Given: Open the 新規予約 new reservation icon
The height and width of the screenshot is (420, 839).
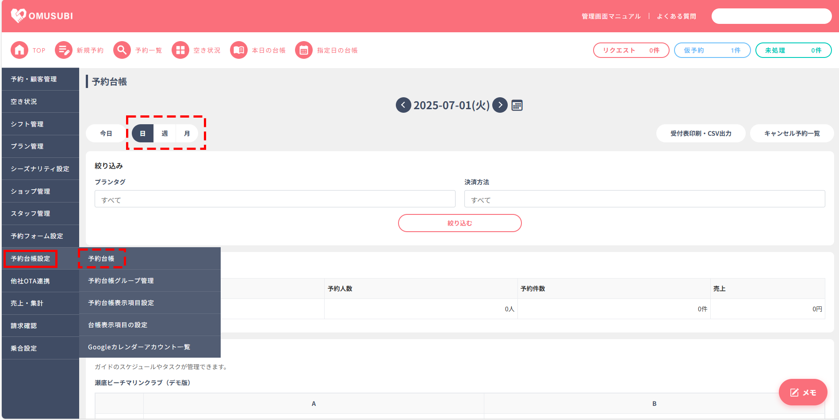Looking at the screenshot, I should click(63, 50).
